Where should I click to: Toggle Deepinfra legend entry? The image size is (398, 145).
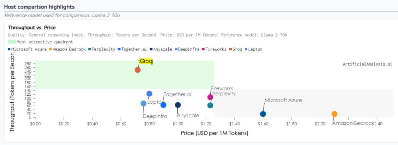click(x=187, y=49)
